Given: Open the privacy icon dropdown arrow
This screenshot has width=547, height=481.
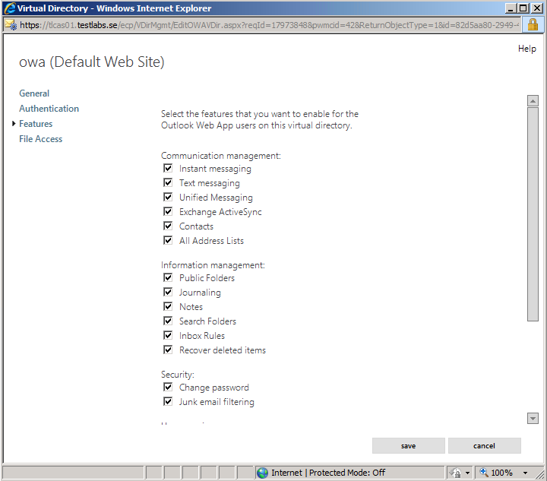Looking at the screenshot, I should click(x=467, y=473).
